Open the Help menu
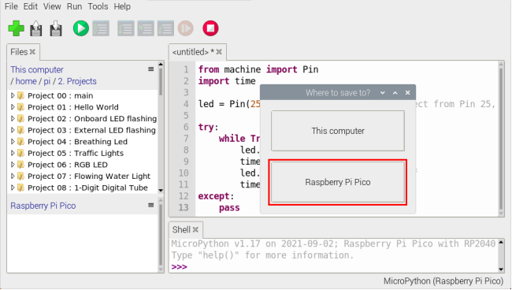 tap(122, 6)
